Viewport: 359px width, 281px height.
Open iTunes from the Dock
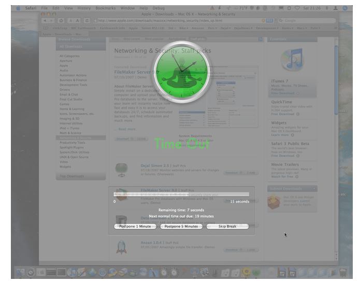[72, 272]
